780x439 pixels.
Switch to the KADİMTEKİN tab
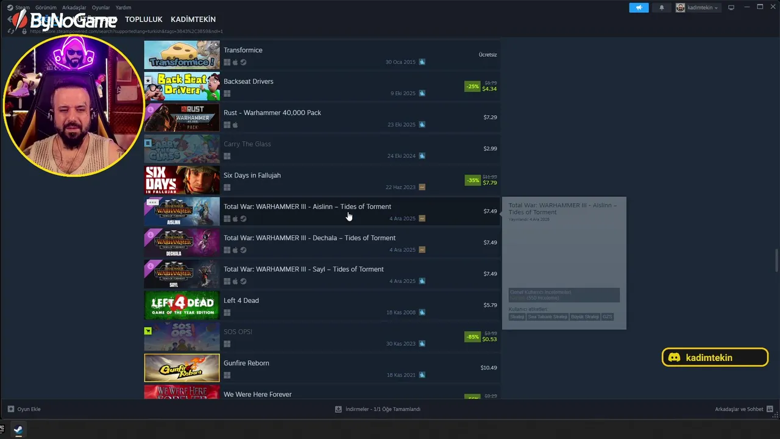pyautogui.click(x=193, y=20)
